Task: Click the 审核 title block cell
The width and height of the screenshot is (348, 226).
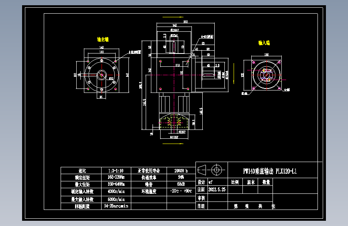Action: [201, 198]
